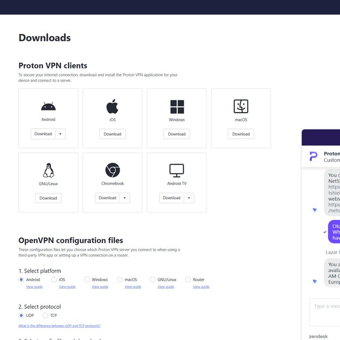340x340 pixels.
Task: Click the Proton logo in chat header
Action: [314, 156]
